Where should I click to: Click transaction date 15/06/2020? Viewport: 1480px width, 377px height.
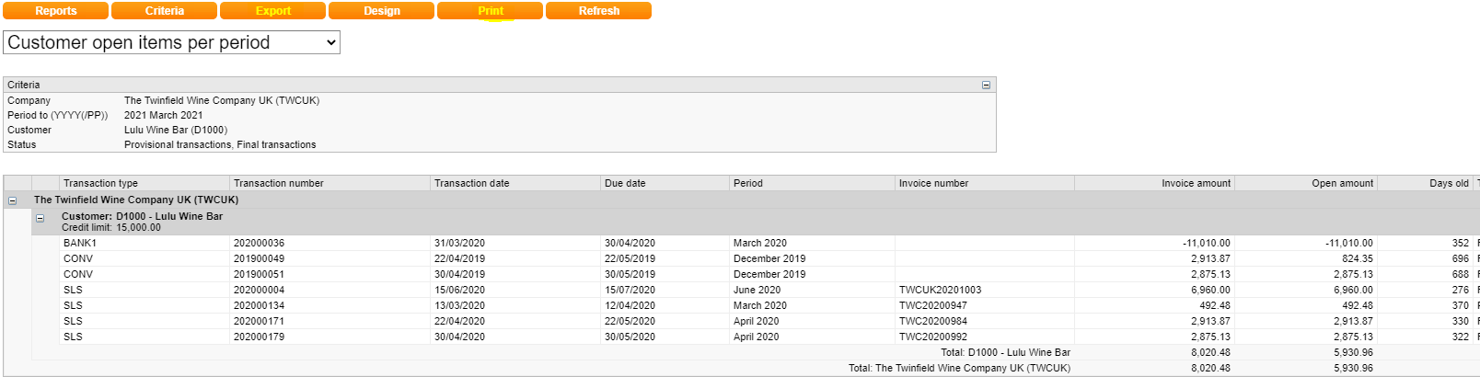[x=459, y=290]
